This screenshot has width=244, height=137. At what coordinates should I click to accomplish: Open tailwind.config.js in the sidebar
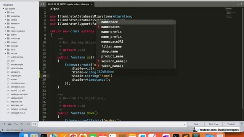[19, 109]
